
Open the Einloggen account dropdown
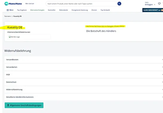[x=150, y=4]
